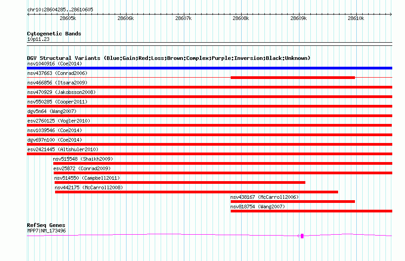Click the blue nsv1040916 gain variant bar
The image size is (405, 261).
tap(209, 68)
